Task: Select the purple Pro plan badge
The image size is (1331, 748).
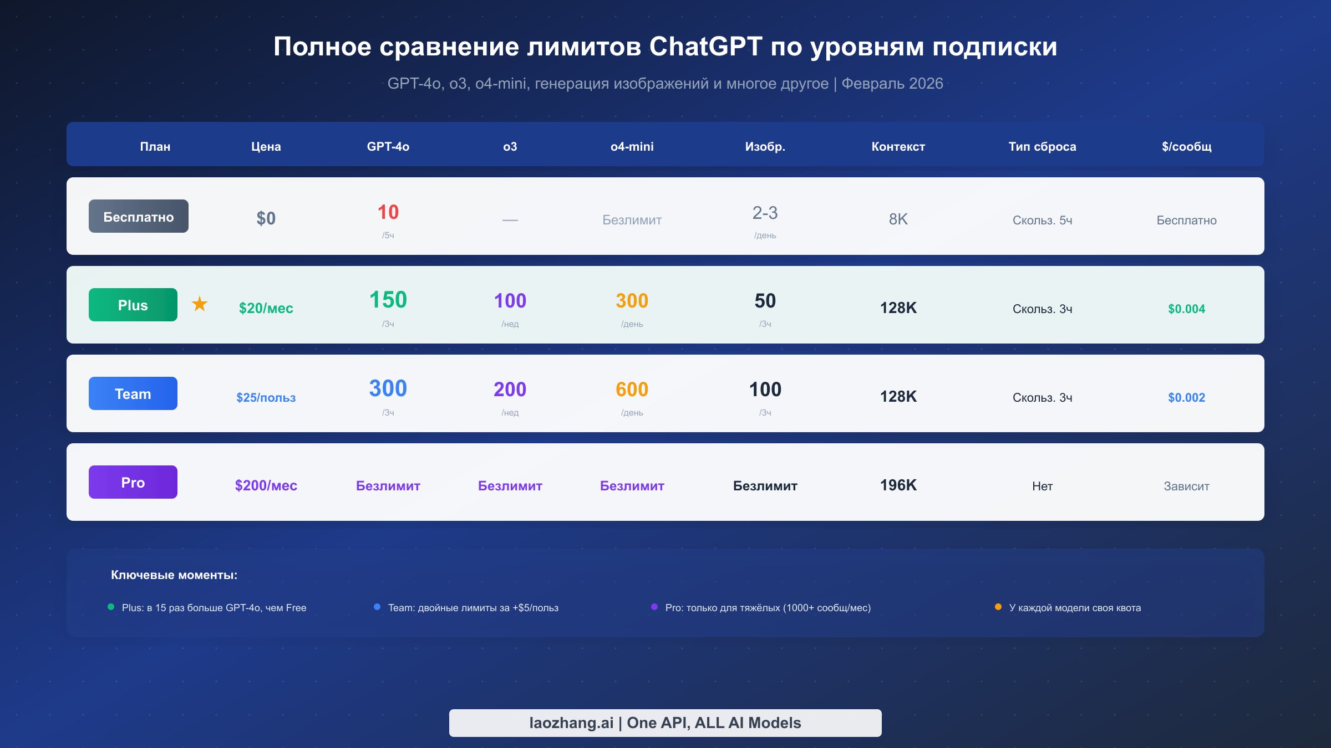Action: coord(133,481)
